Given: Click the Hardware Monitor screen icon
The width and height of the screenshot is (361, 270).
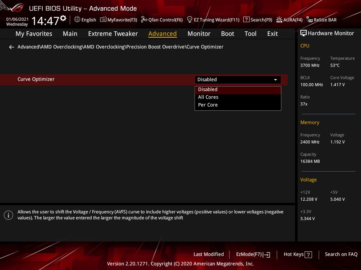Looking at the screenshot, I should tap(304, 33).
